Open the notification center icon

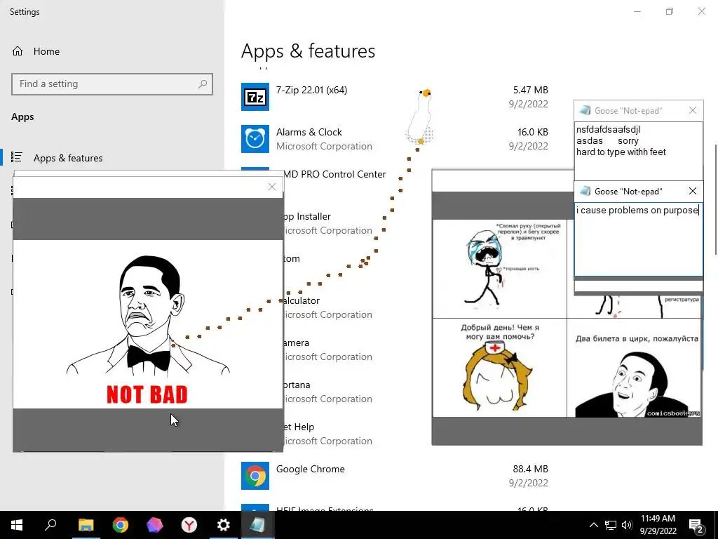696,526
